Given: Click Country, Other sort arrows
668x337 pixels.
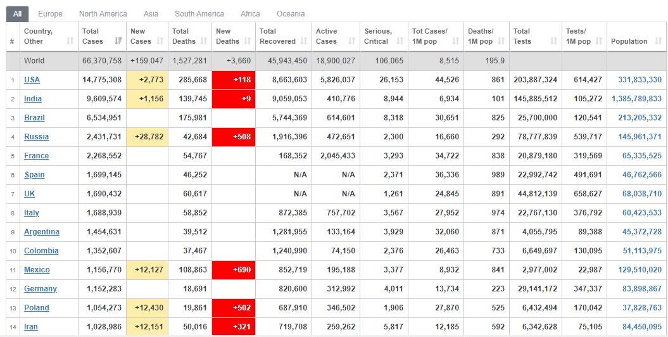Looking at the screenshot, I should coord(70,41).
